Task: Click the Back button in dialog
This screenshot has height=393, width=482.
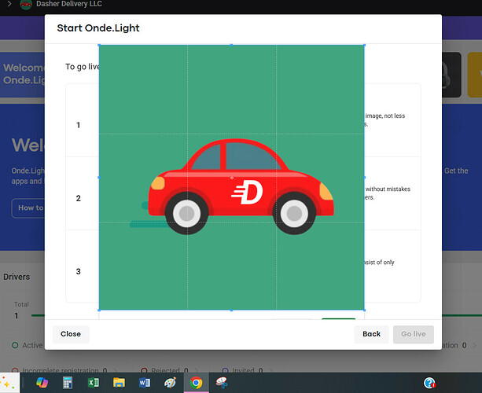Action: [x=371, y=334]
